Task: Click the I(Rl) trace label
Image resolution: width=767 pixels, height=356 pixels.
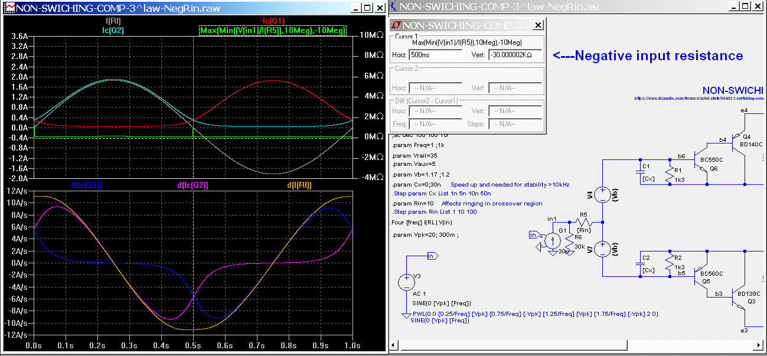Action: (113, 21)
